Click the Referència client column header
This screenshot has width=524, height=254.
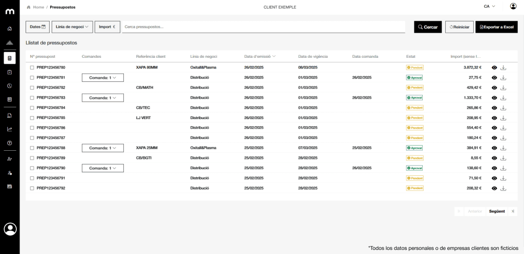pos(151,56)
